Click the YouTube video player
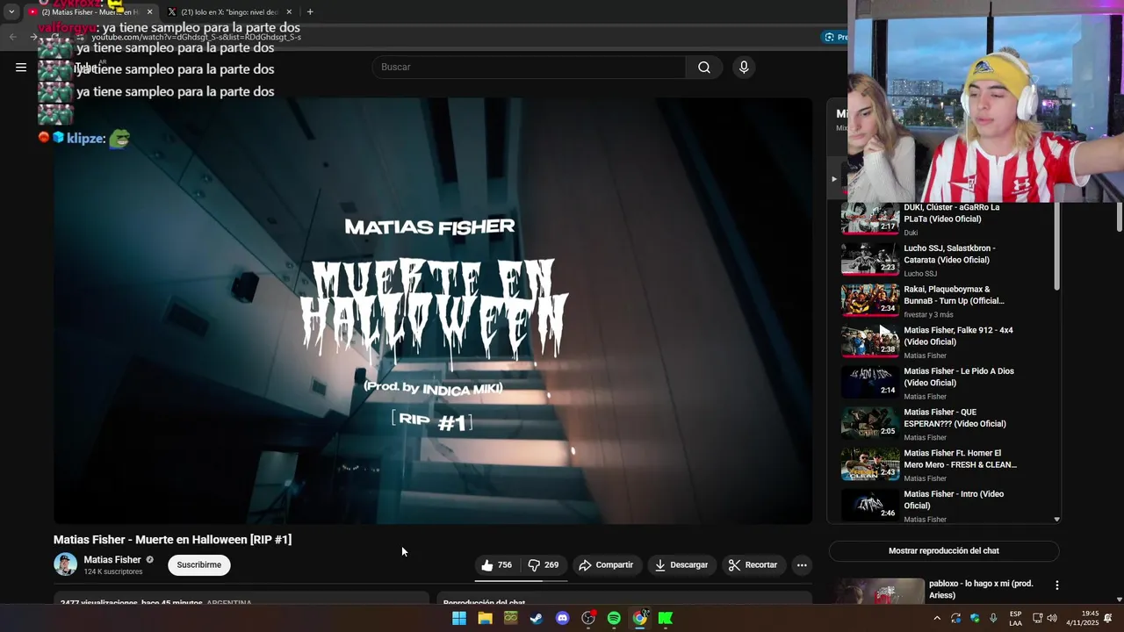The image size is (1124, 632). [433, 311]
